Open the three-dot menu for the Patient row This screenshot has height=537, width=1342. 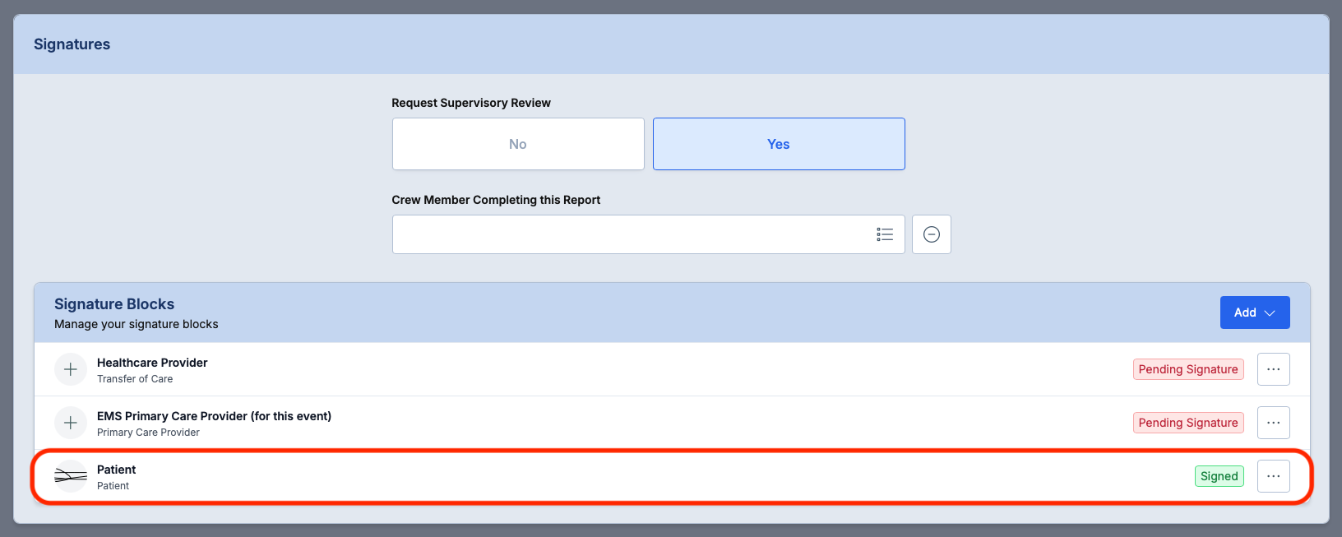1273,476
